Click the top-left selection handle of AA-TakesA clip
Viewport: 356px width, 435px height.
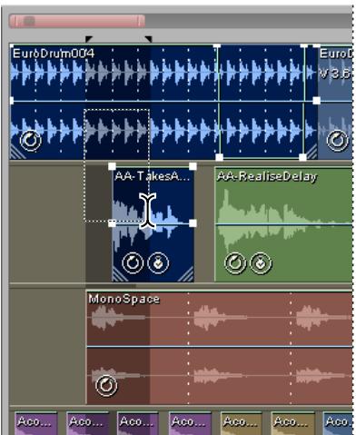(112, 166)
